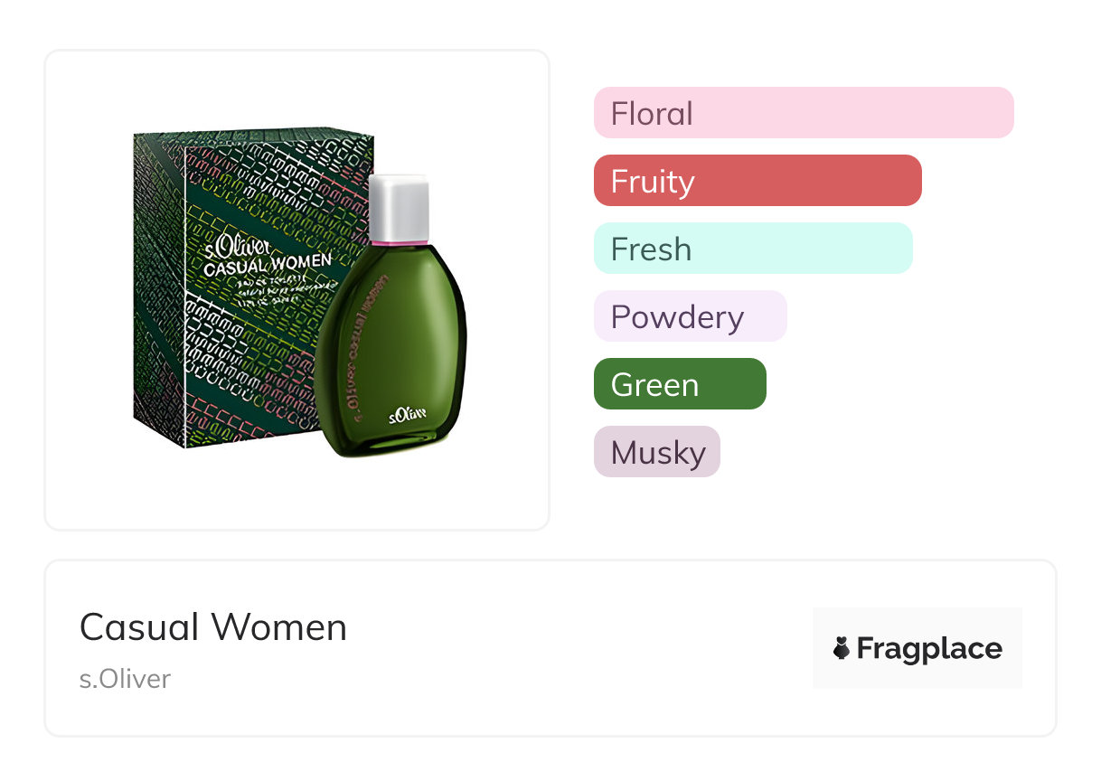Select the red Fruity accord bar
This screenshot has height=781, width=1101.
click(x=757, y=181)
